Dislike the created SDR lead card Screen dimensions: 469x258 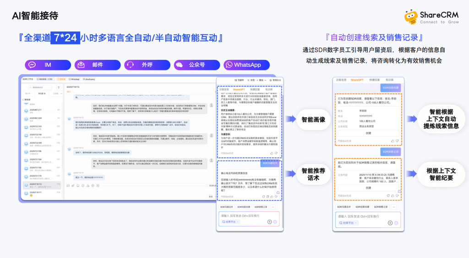[397, 141]
